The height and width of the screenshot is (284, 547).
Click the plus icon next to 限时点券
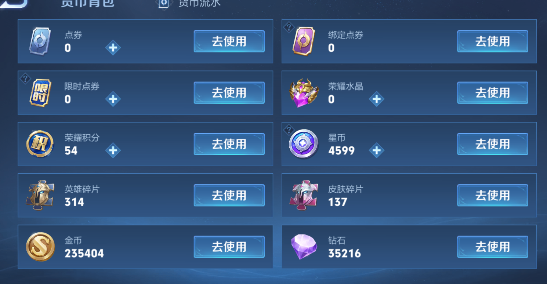tap(113, 99)
